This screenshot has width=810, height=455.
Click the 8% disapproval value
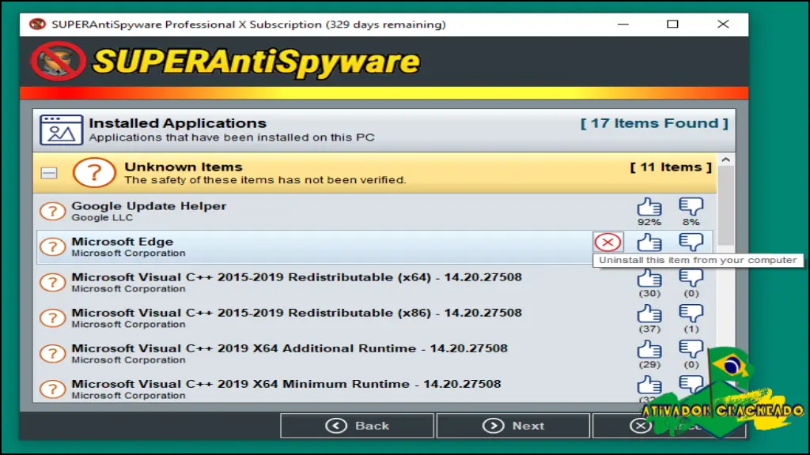691,222
